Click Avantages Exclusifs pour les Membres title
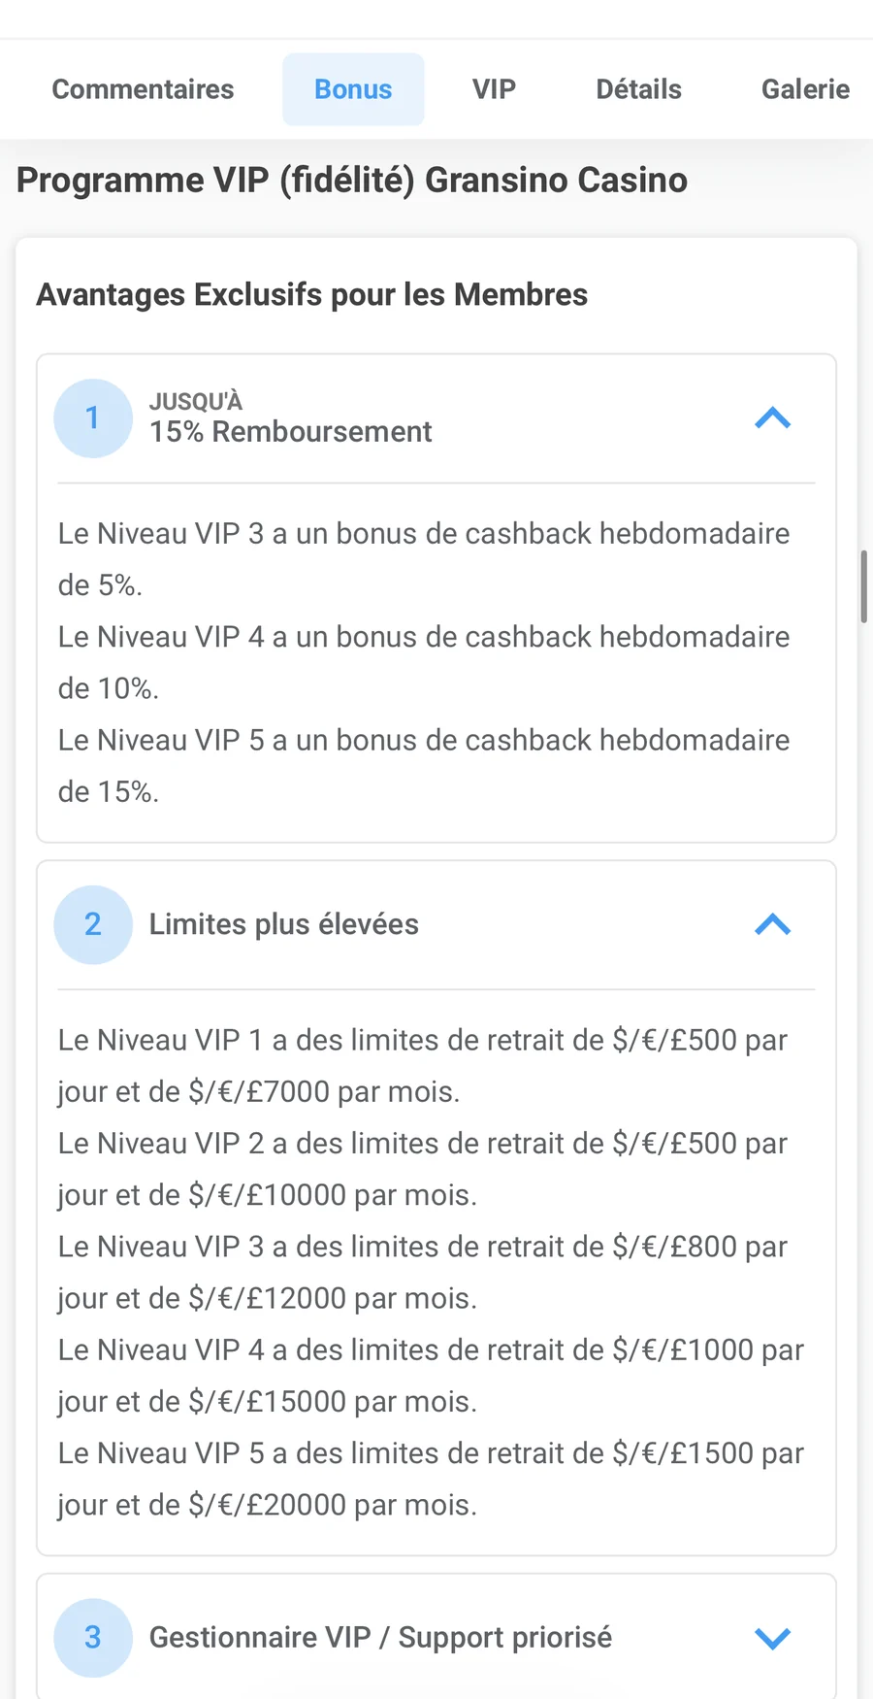 click(312, 294)
